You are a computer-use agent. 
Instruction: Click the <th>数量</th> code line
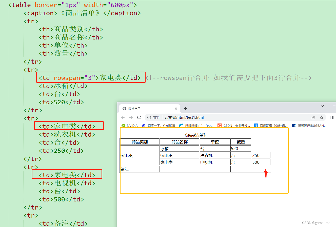coord(63,53)
